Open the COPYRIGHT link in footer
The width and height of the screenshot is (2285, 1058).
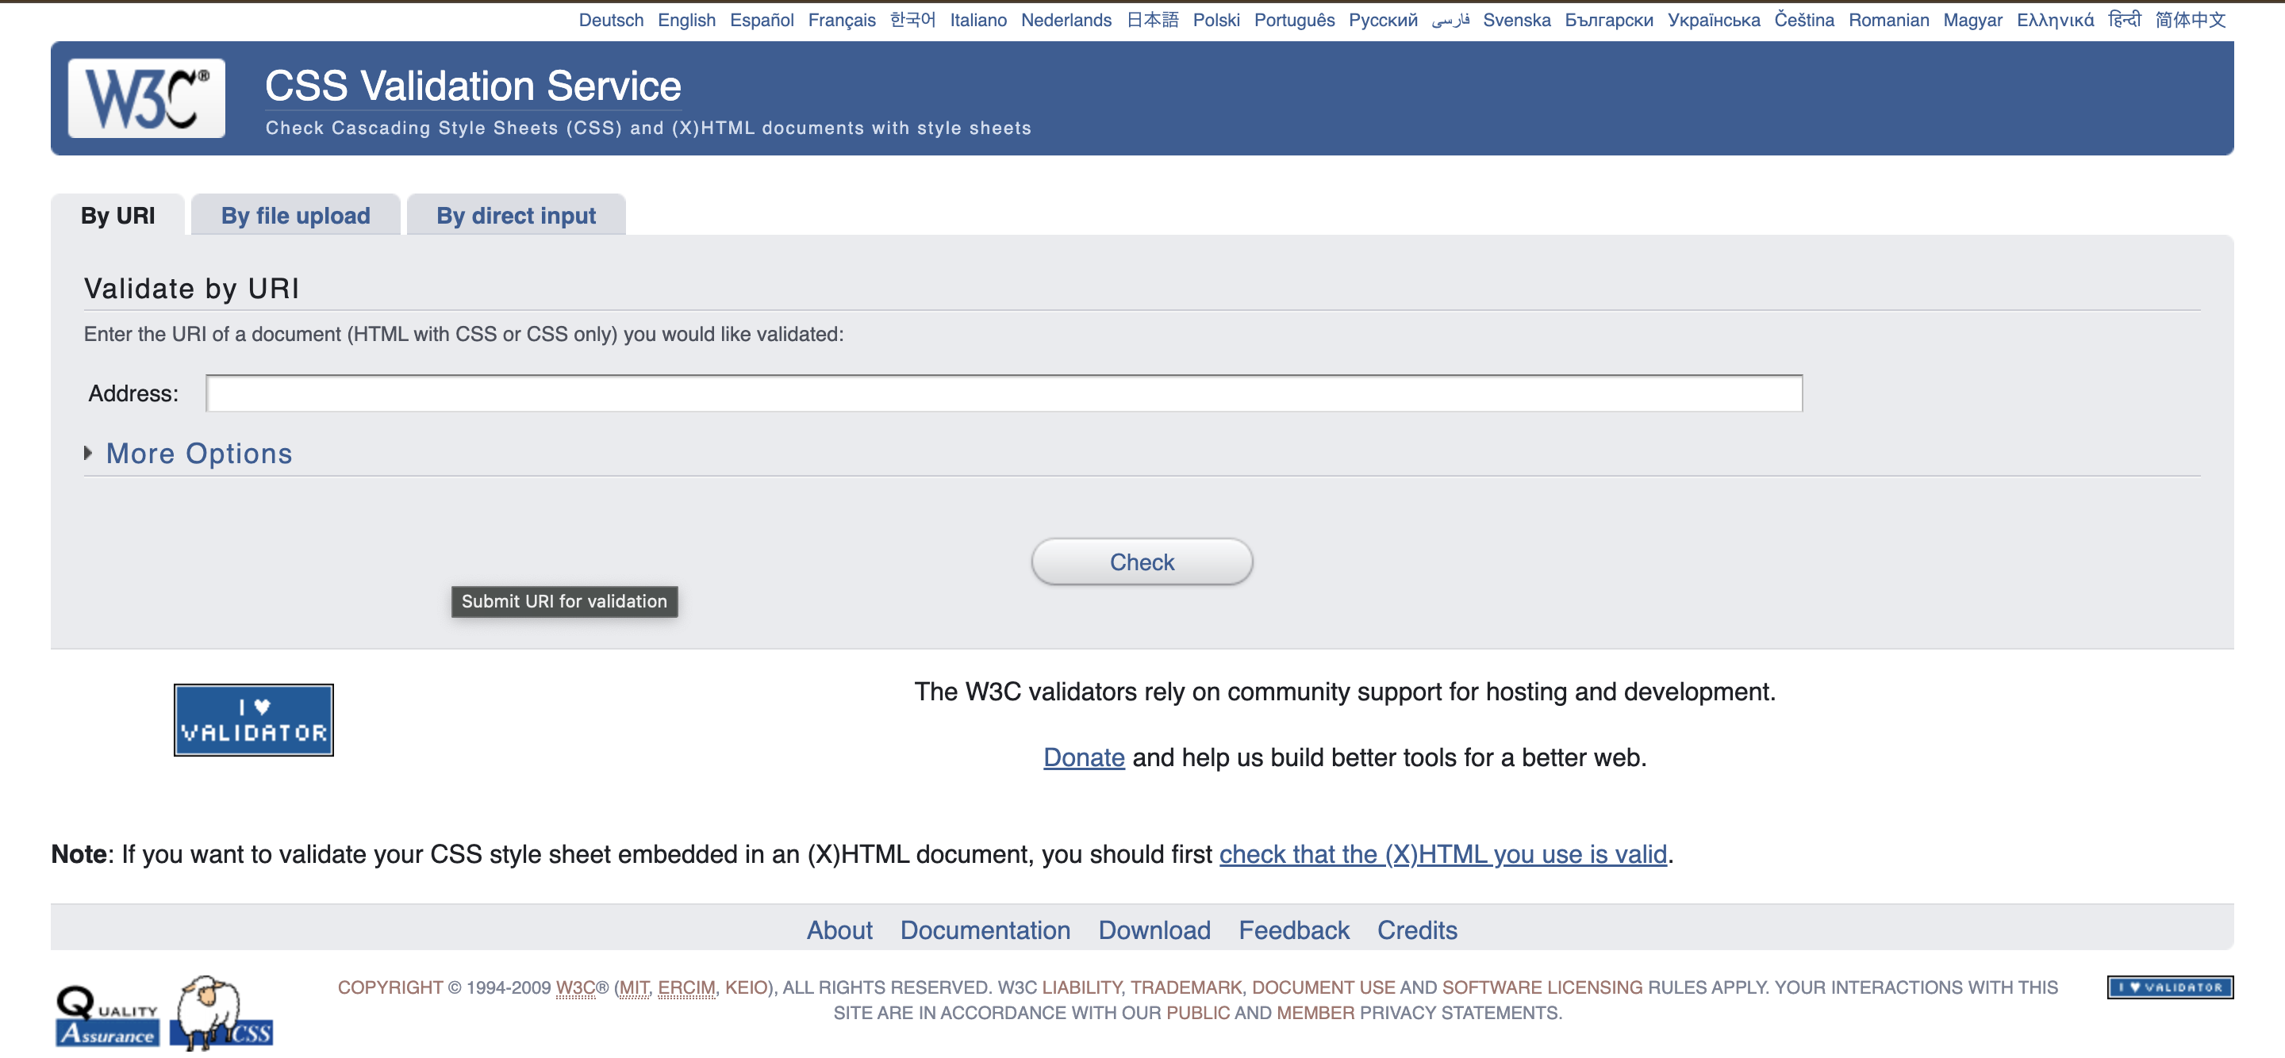[390, 987]
